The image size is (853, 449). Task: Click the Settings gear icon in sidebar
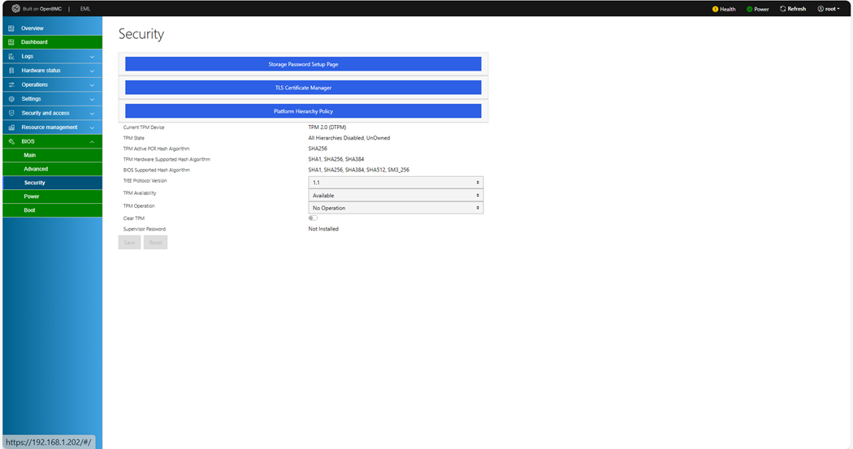11,99
